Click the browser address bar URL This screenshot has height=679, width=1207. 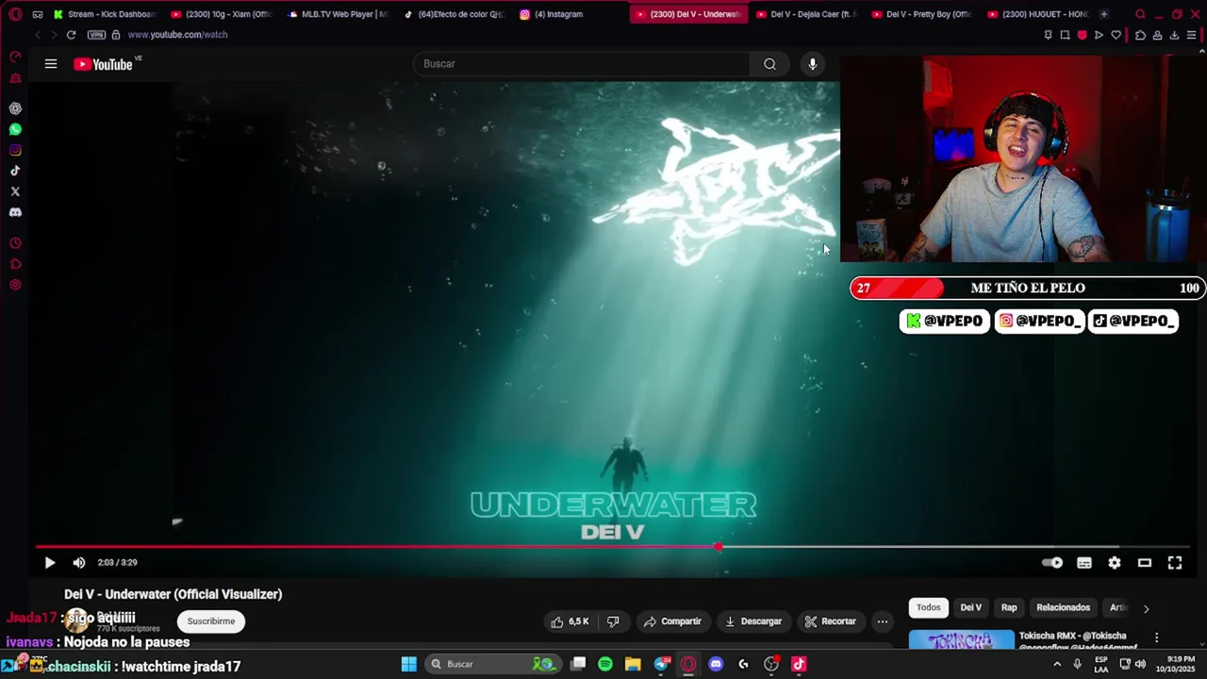pos(177,35)
